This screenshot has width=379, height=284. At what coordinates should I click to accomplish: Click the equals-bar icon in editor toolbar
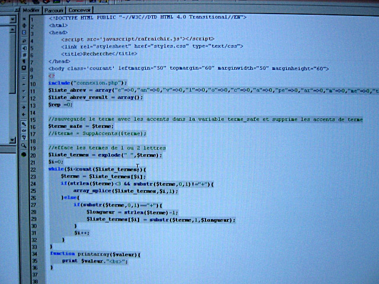[24, 78]
